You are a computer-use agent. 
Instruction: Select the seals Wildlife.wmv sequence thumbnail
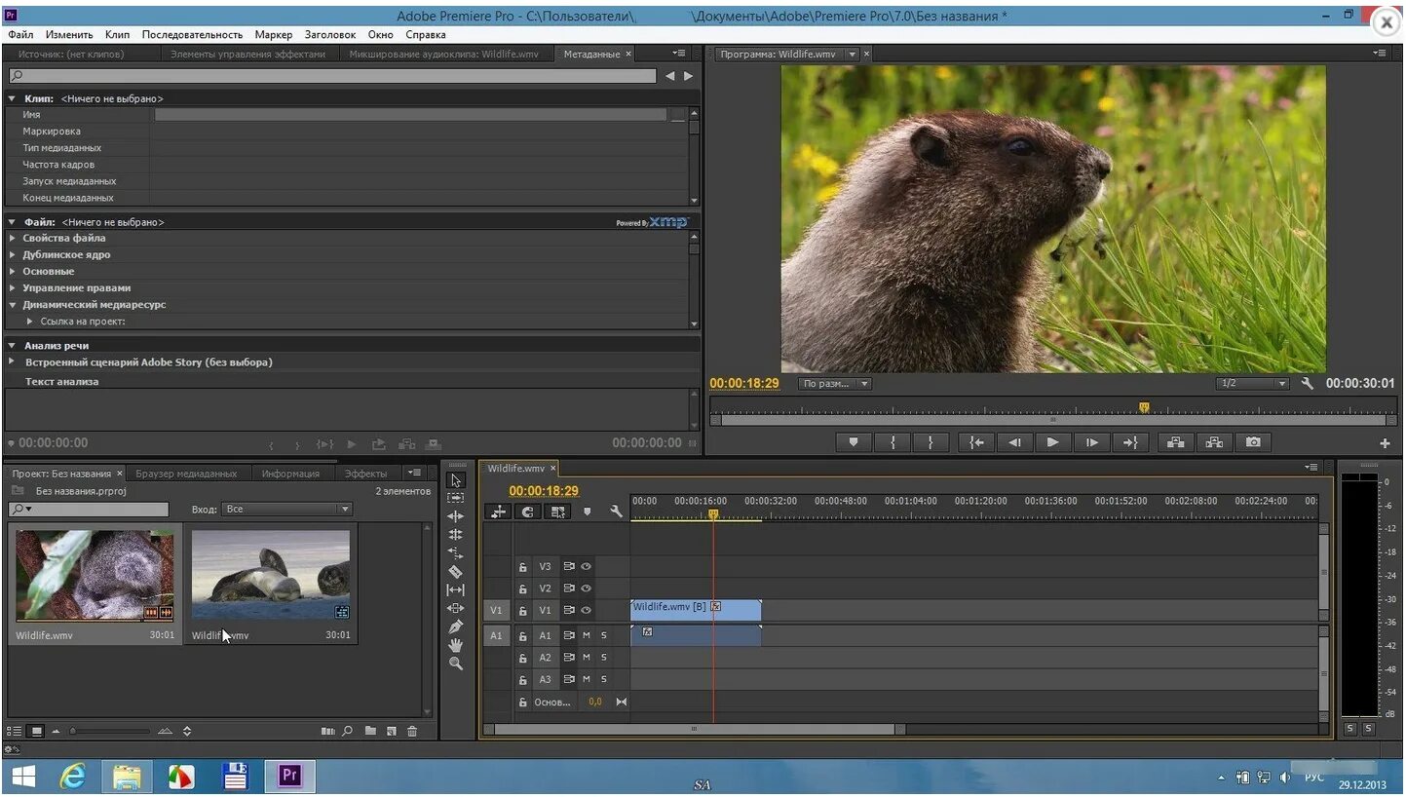(270, 575)
